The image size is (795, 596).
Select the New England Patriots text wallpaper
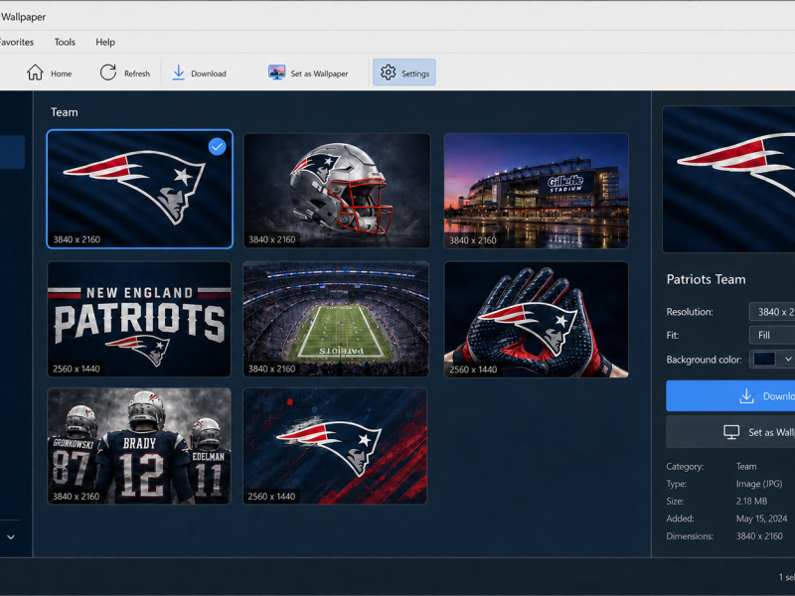(x=139, y=319)
